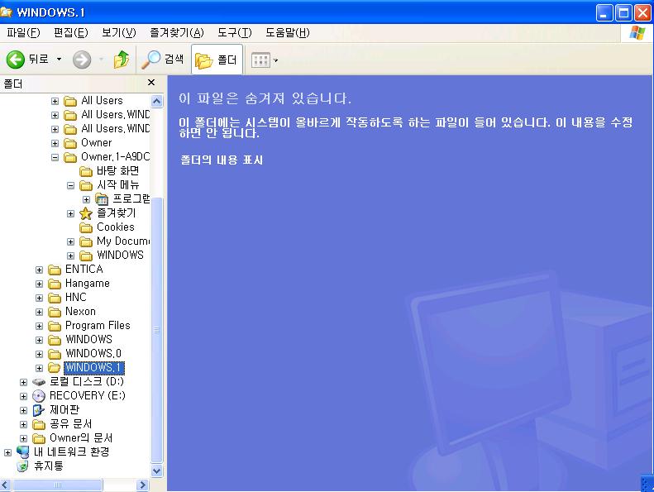Select the Program Files folder icon
654x492 pixels.
(55, 326)
